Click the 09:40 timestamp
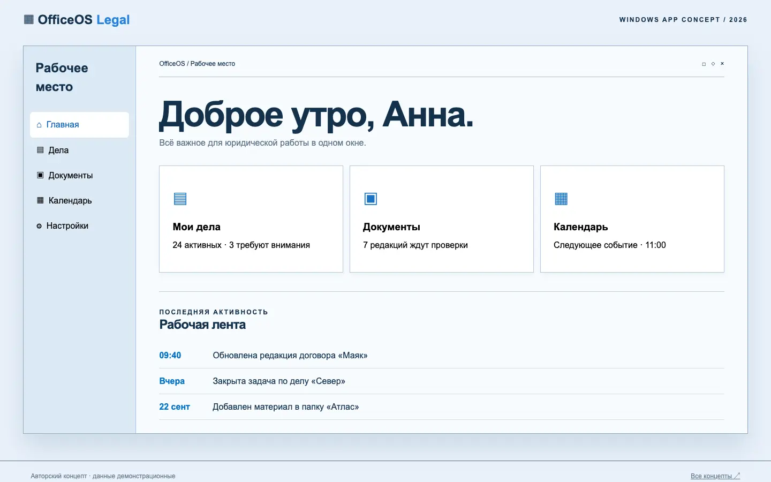 pyautogui.click(x=170, y=355)
